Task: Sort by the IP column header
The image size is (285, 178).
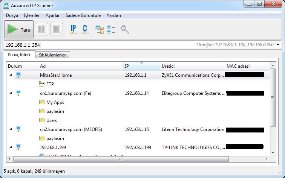Action: pos(142,66)
